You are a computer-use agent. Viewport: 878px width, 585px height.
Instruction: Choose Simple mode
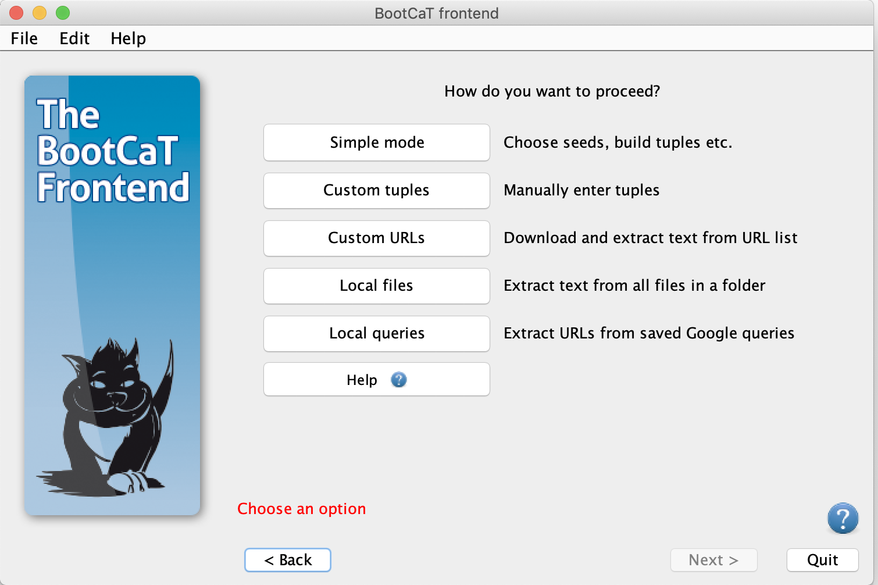(x=377, y=142)
